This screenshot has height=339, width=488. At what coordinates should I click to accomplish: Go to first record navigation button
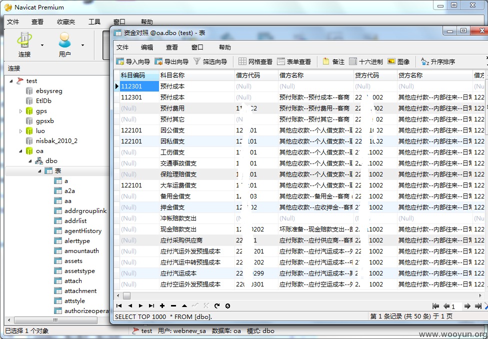click(119, 306)
